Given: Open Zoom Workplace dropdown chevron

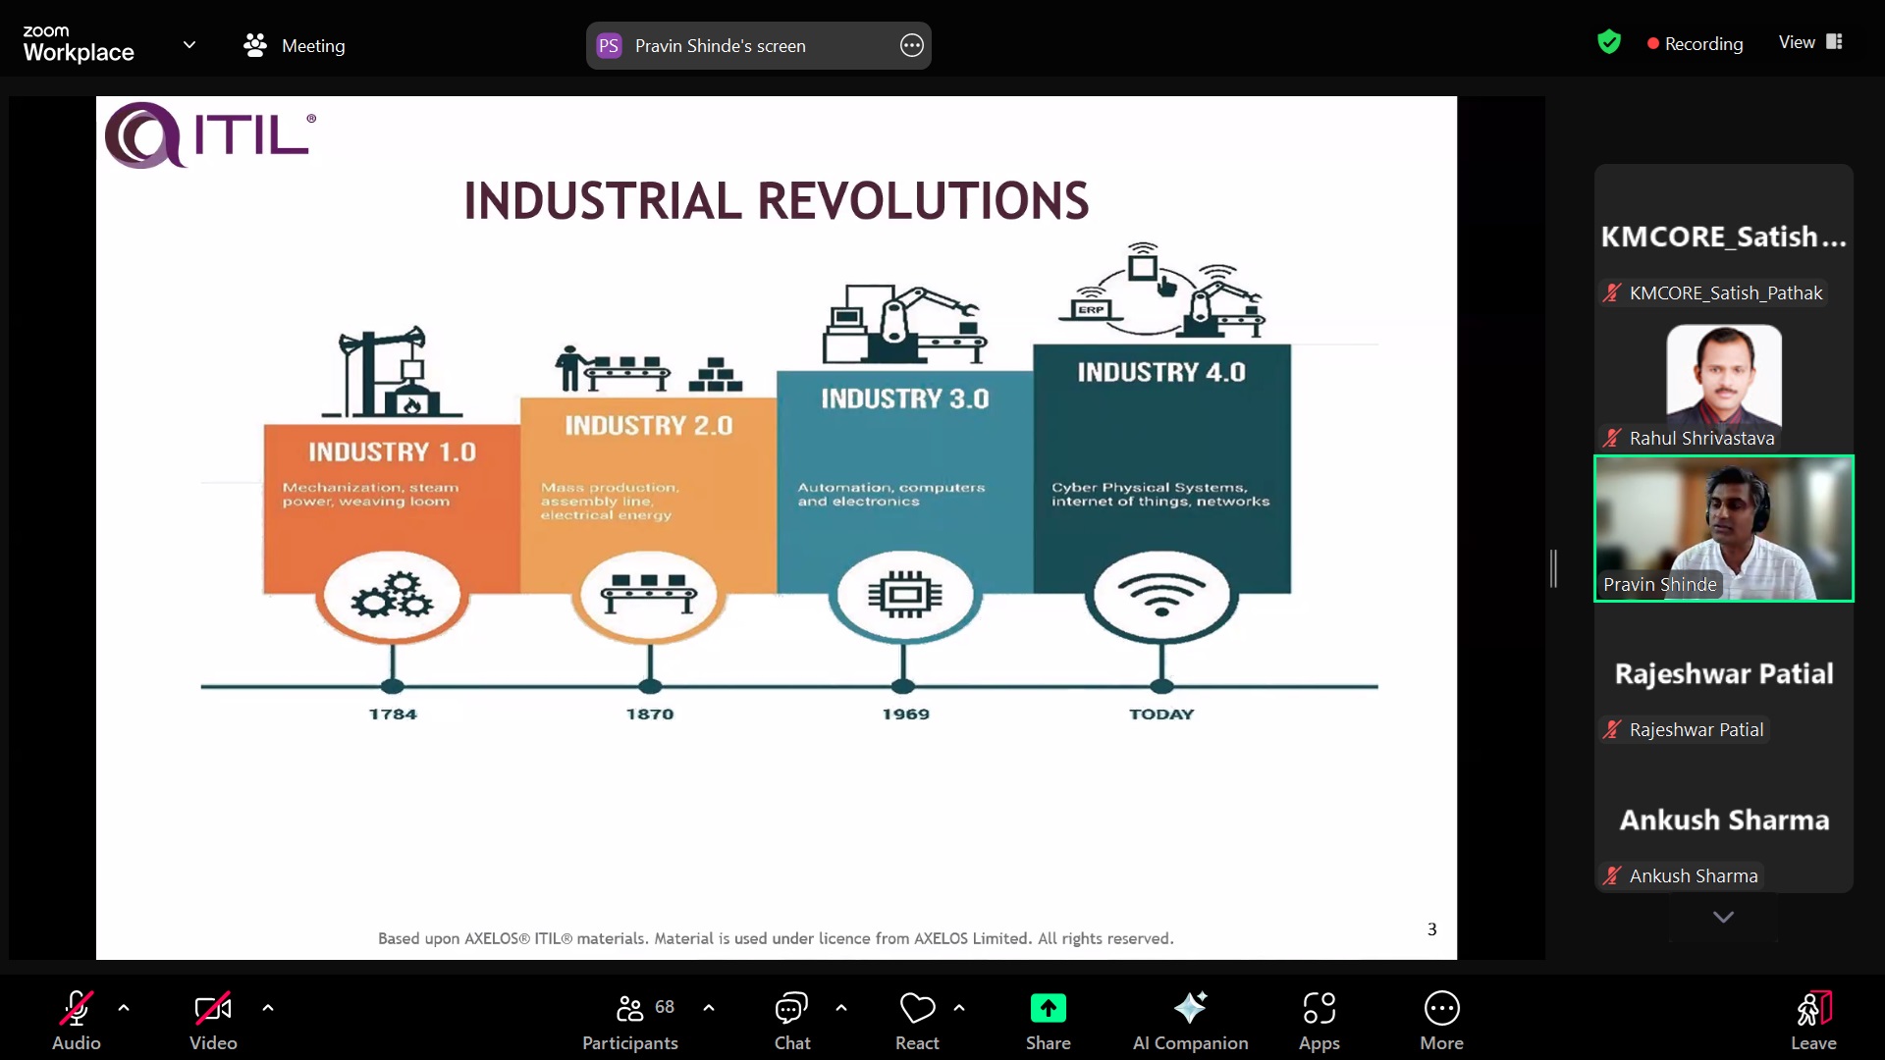Looking at the screenshot, I should pyautogui.click(x=189, y=45).
